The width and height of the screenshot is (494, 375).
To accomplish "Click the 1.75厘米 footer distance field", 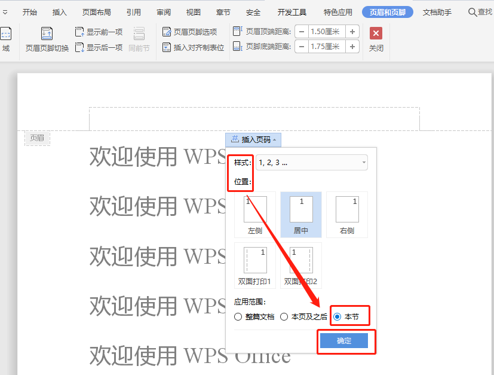I will pos(327,47).
